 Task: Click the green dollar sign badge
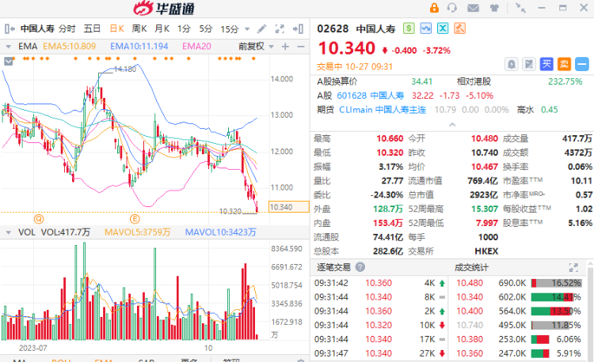[409, 28]
